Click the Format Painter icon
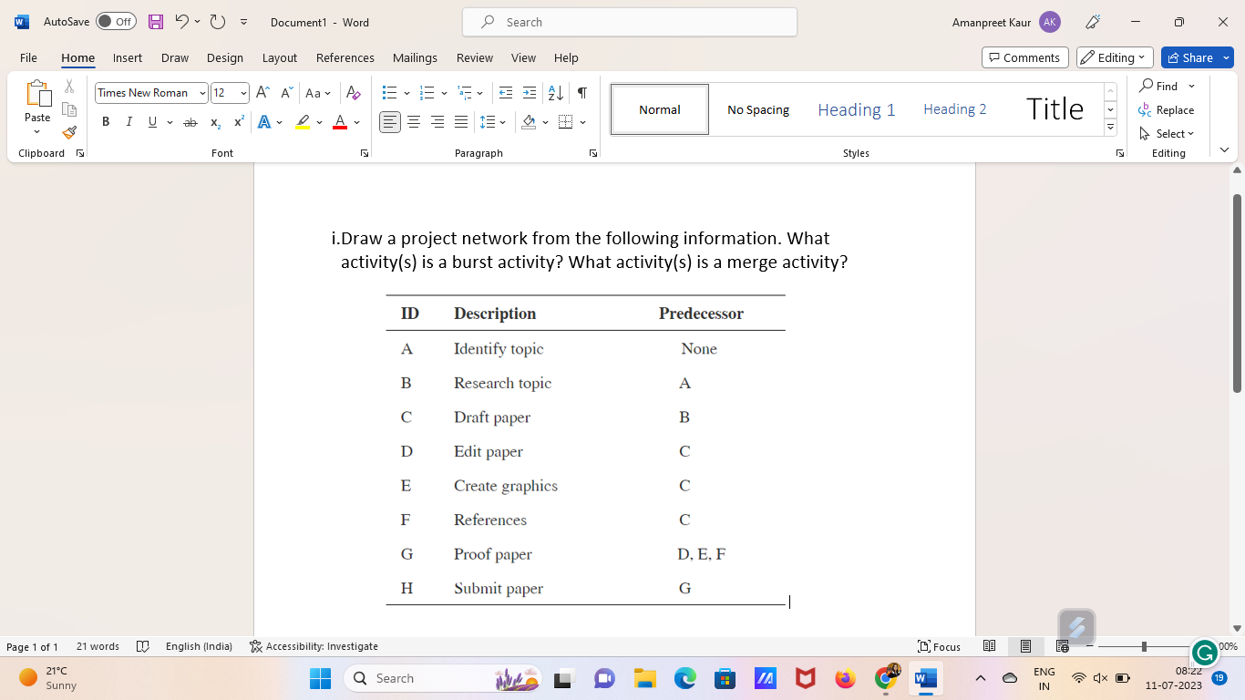The height and width of the screenshot is (700, 1245). (x=69, y=131)
